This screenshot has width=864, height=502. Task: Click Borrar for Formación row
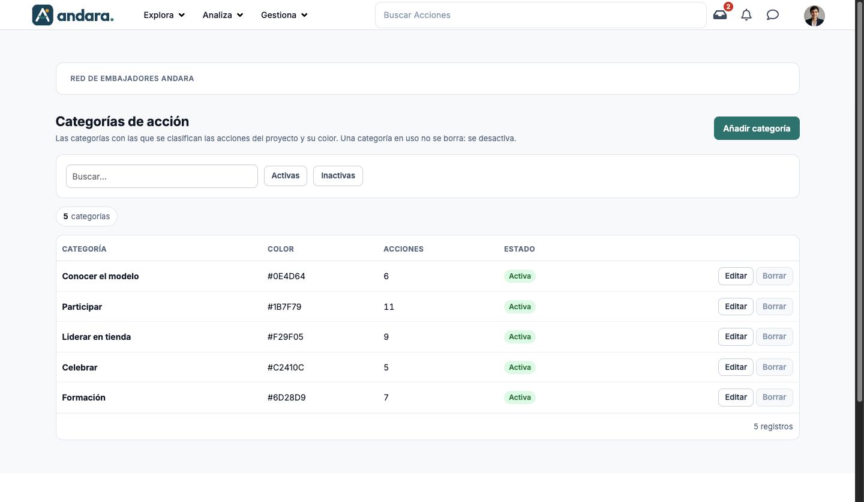click(775, 398)
